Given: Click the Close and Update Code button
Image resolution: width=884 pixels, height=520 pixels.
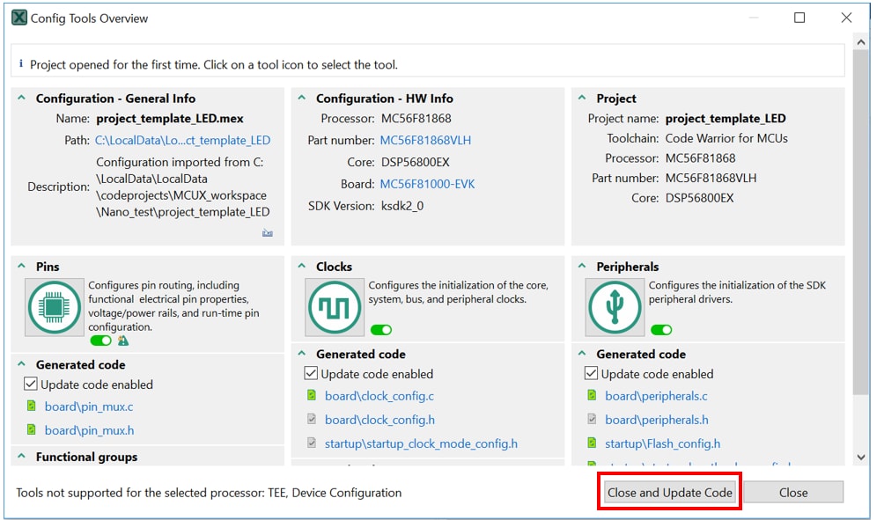Looking at the screenshot, I should pos(670,493).
